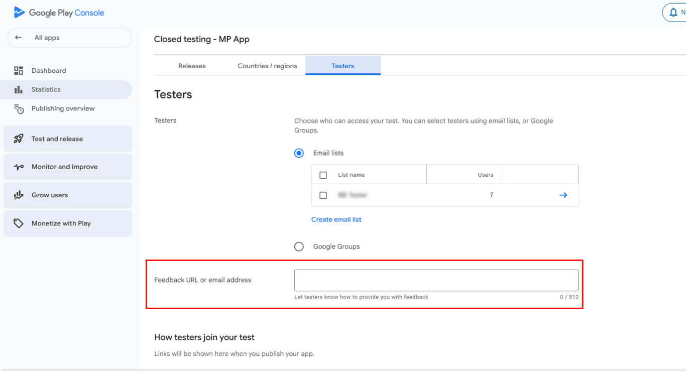Screen dimensions: 686x386
Task: Open email list details with blue arrow
Action: click(563, 195)
